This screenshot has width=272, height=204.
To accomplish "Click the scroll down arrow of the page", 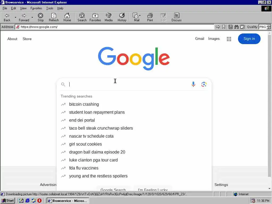I will click(269, 189).
